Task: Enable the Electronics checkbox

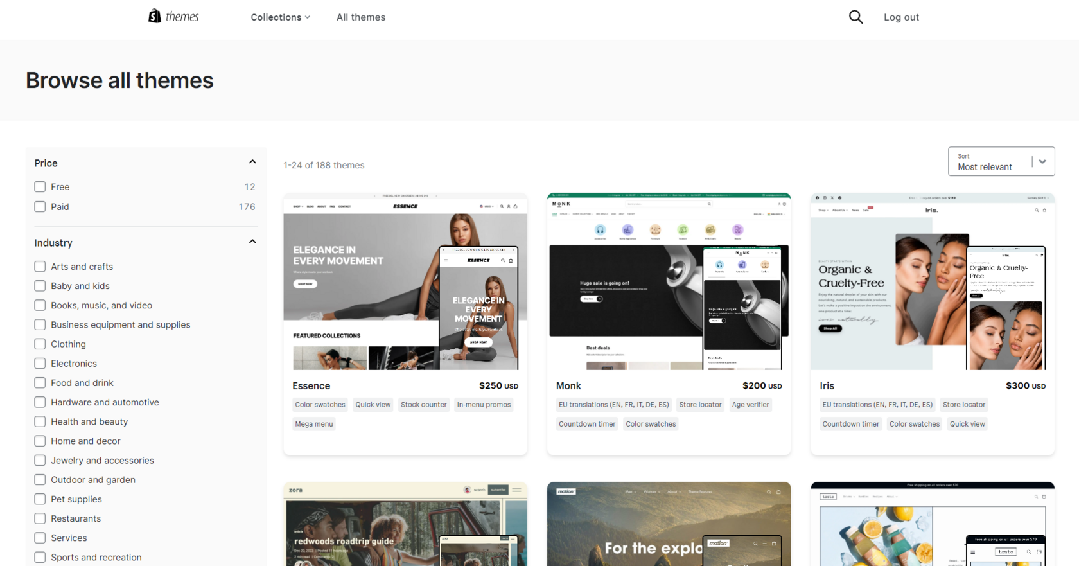Action: [40, 364]
